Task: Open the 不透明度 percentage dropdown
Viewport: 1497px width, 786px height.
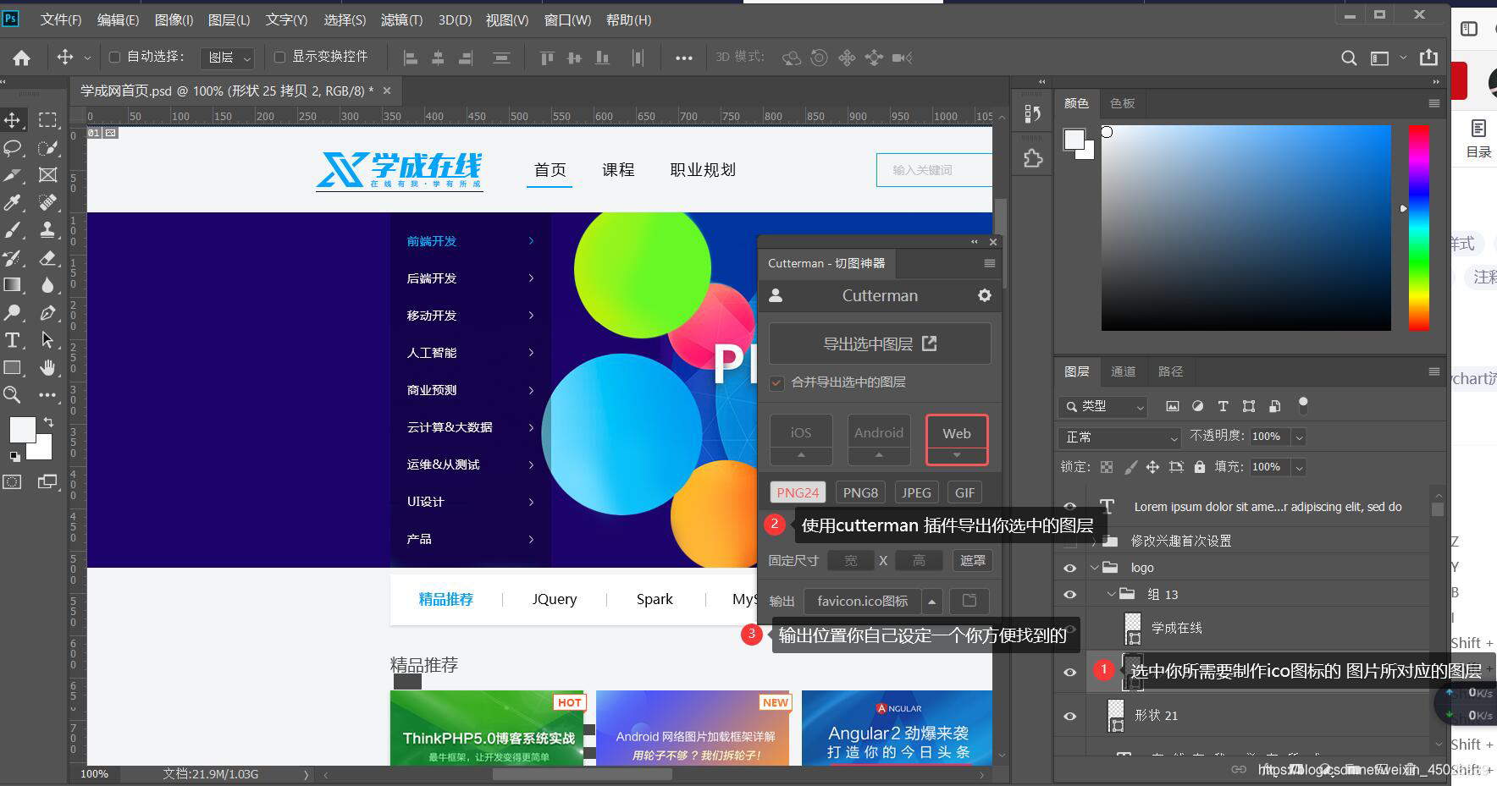Action: [x=1299, y=437]
